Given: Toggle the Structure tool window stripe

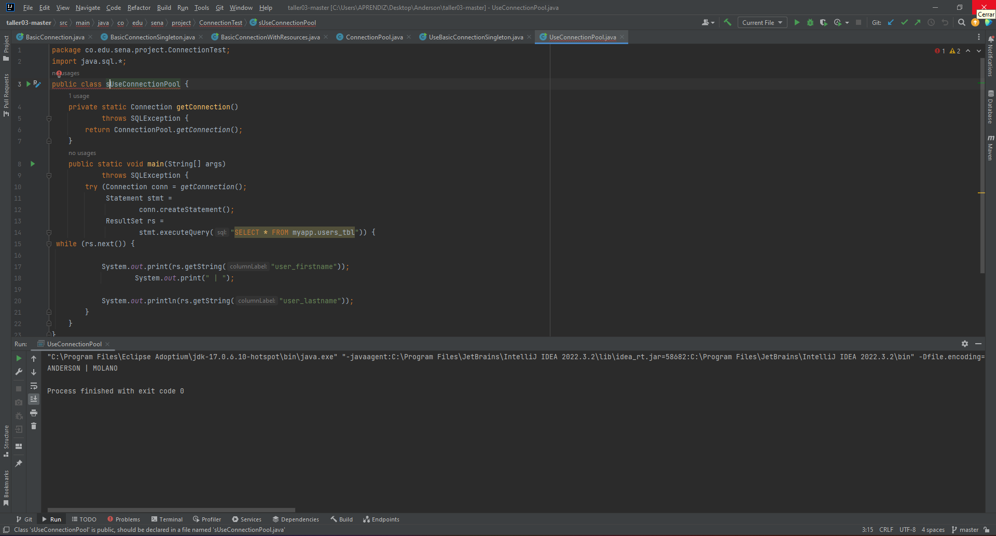Looking at the screenshot, I should (x=6, y=441).
